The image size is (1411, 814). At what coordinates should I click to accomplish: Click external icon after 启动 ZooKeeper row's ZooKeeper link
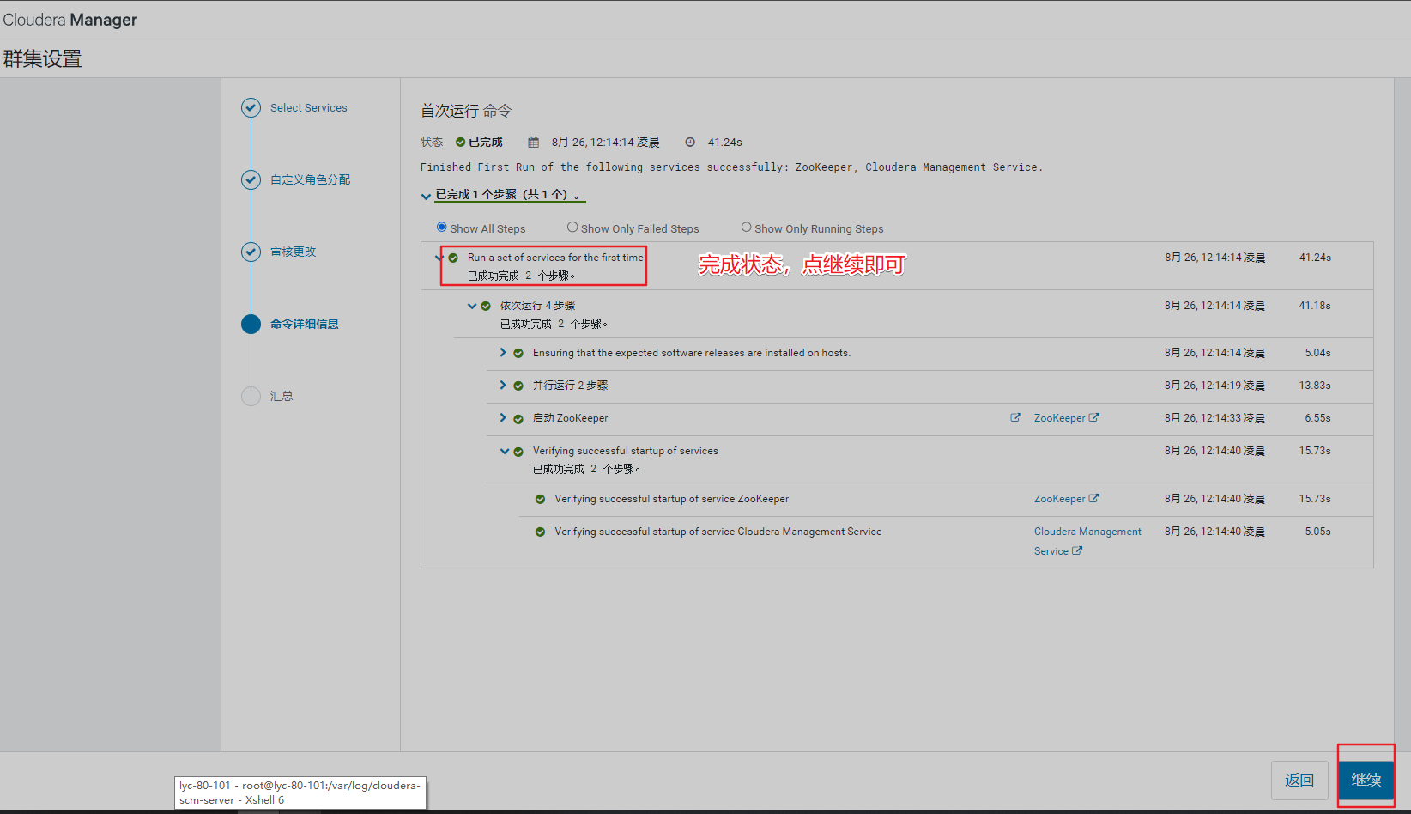click(x=1094, y=417)
